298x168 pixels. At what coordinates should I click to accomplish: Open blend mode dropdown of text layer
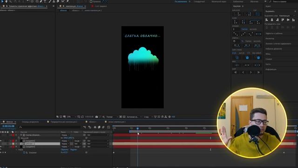65,135
